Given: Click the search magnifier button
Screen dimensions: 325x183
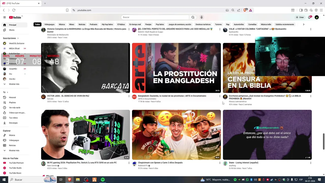Looking at the screenshot, I should [x=193, y=17].
